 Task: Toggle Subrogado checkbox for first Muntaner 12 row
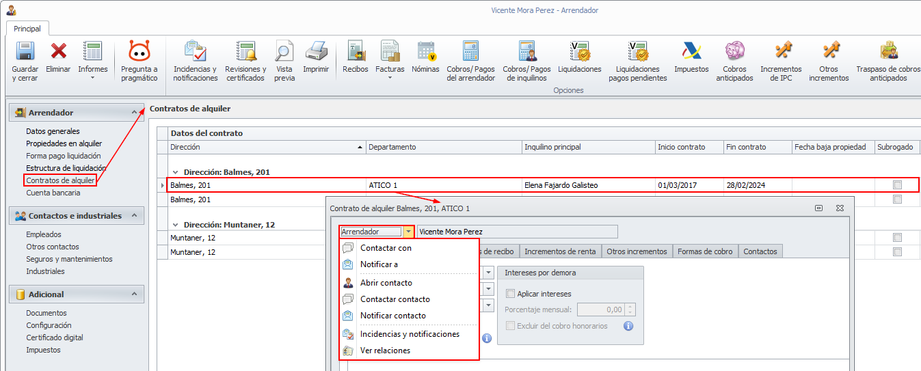tap(898, 238)
